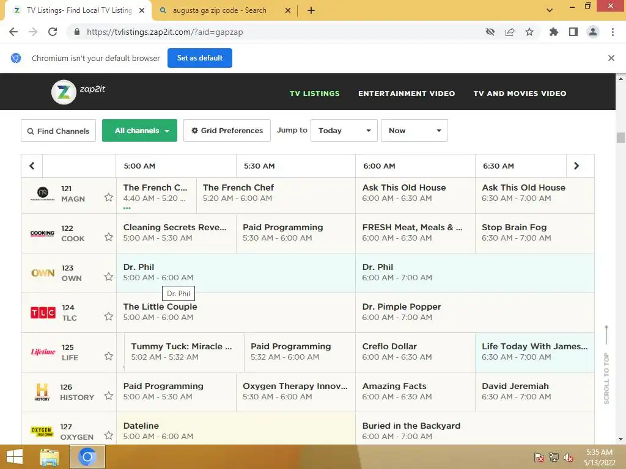Open a new browser tab
Screen dimensions: 626x469
pos(311,10)
